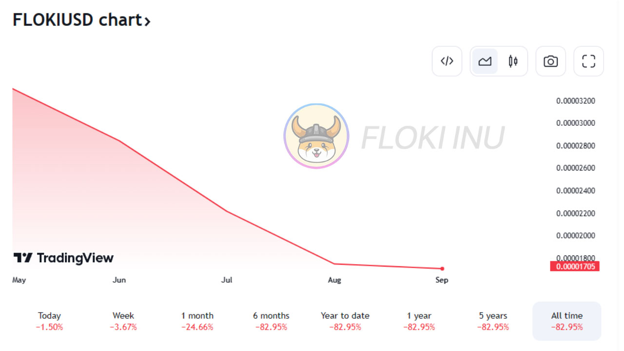Image resolution: width=624 pixels, height=351 pixels.
Task: Select the 1 year time range
Action: click(x=419, y=321)
